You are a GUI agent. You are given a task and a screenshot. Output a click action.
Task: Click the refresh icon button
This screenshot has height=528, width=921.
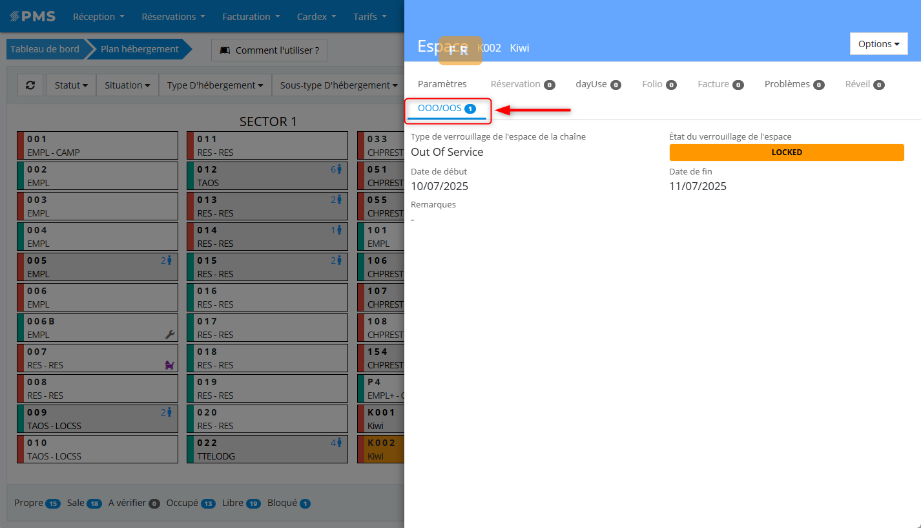click(x=30, y=85)
